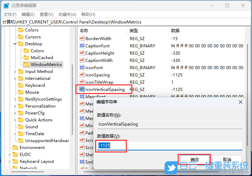Click the tree pane horizontal scrollbar
The image size is (252, 176).
(x=28, y=172)
